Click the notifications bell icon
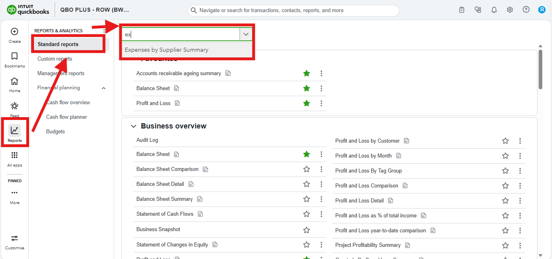This screenshot has height=259, width=552. click(494, 10)
